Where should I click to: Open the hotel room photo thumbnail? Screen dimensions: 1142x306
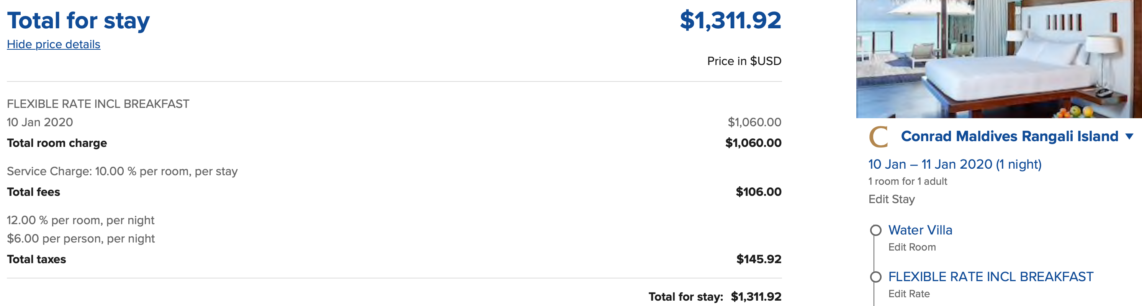point(998,59)
